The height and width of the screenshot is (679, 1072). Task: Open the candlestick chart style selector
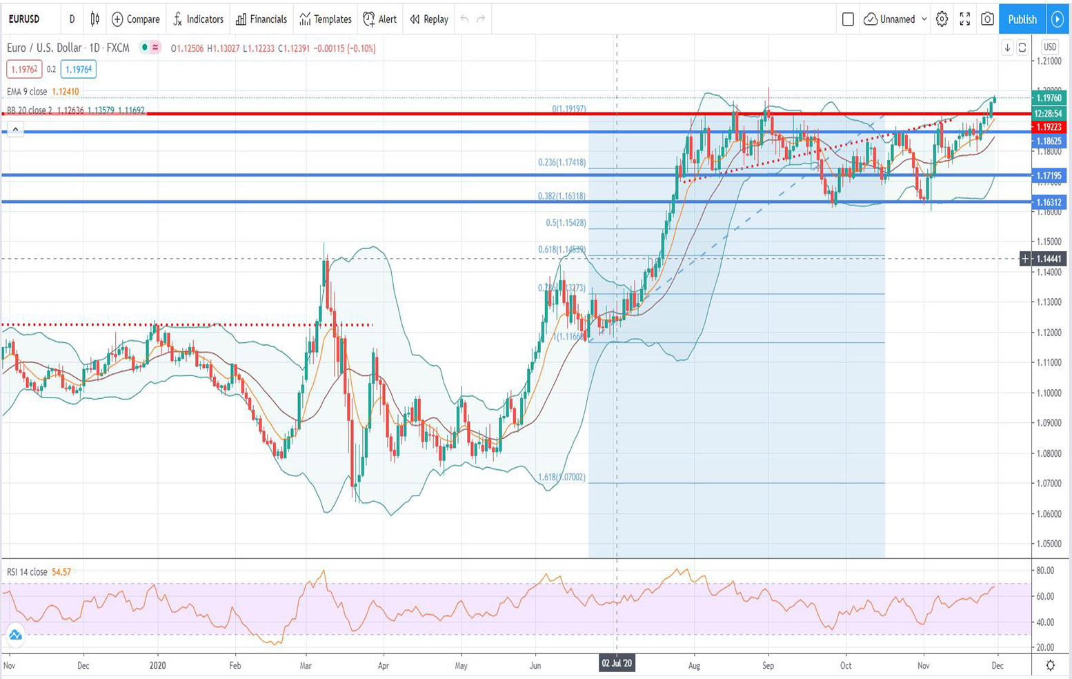click(x=95, y=19)
